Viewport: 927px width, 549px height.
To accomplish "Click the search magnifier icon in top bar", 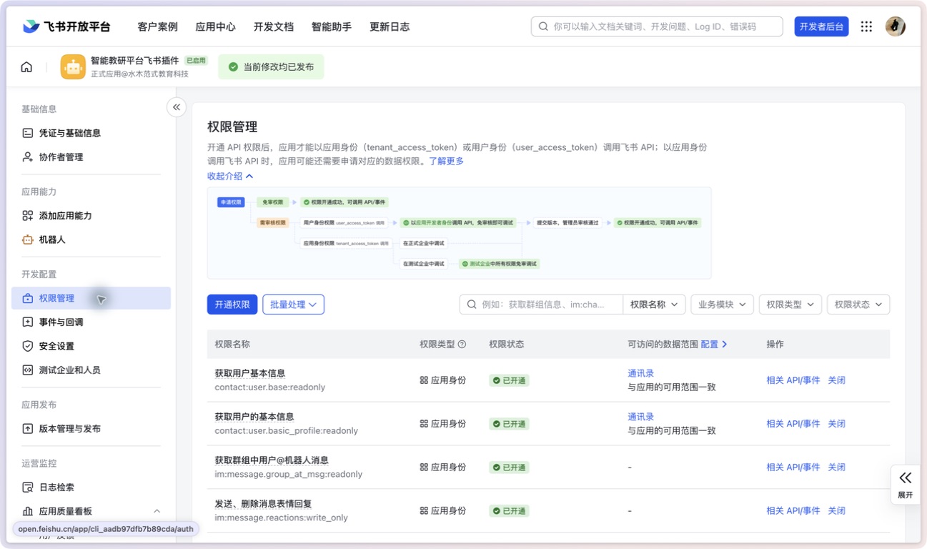I will pyautogui.click(x=543, y=26).
